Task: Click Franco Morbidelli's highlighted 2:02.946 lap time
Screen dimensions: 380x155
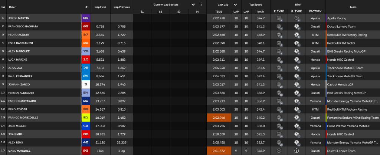Action: tap(219, 118)
